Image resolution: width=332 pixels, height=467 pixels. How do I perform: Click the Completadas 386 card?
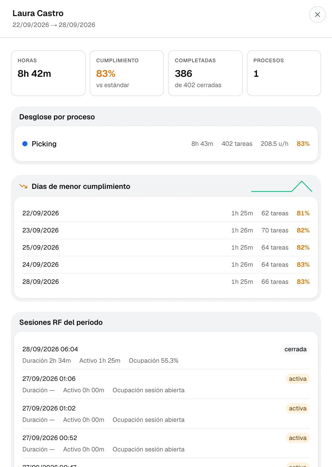pos(205,73)
